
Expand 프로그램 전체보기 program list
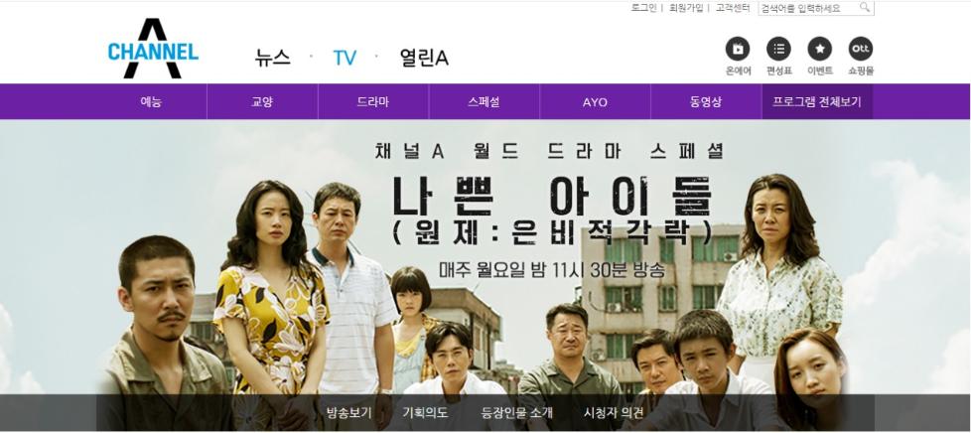pos(817,102)
